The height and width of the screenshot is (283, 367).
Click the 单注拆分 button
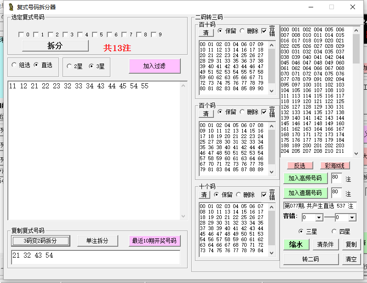pos(97,241)
